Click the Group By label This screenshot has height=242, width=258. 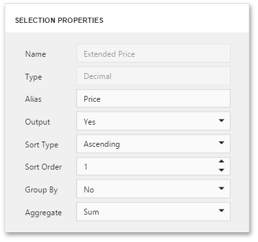point(41,190)
